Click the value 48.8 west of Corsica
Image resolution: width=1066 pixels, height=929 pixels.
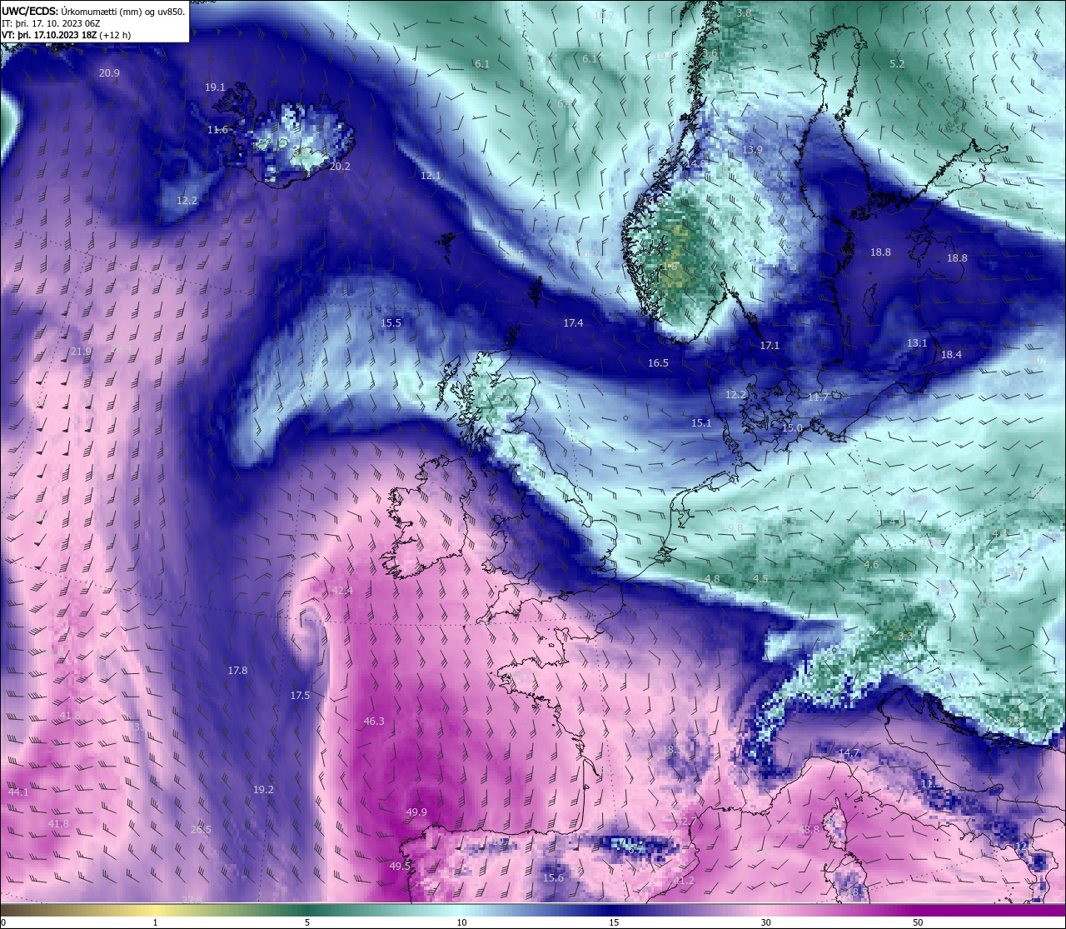click(809, 830)
